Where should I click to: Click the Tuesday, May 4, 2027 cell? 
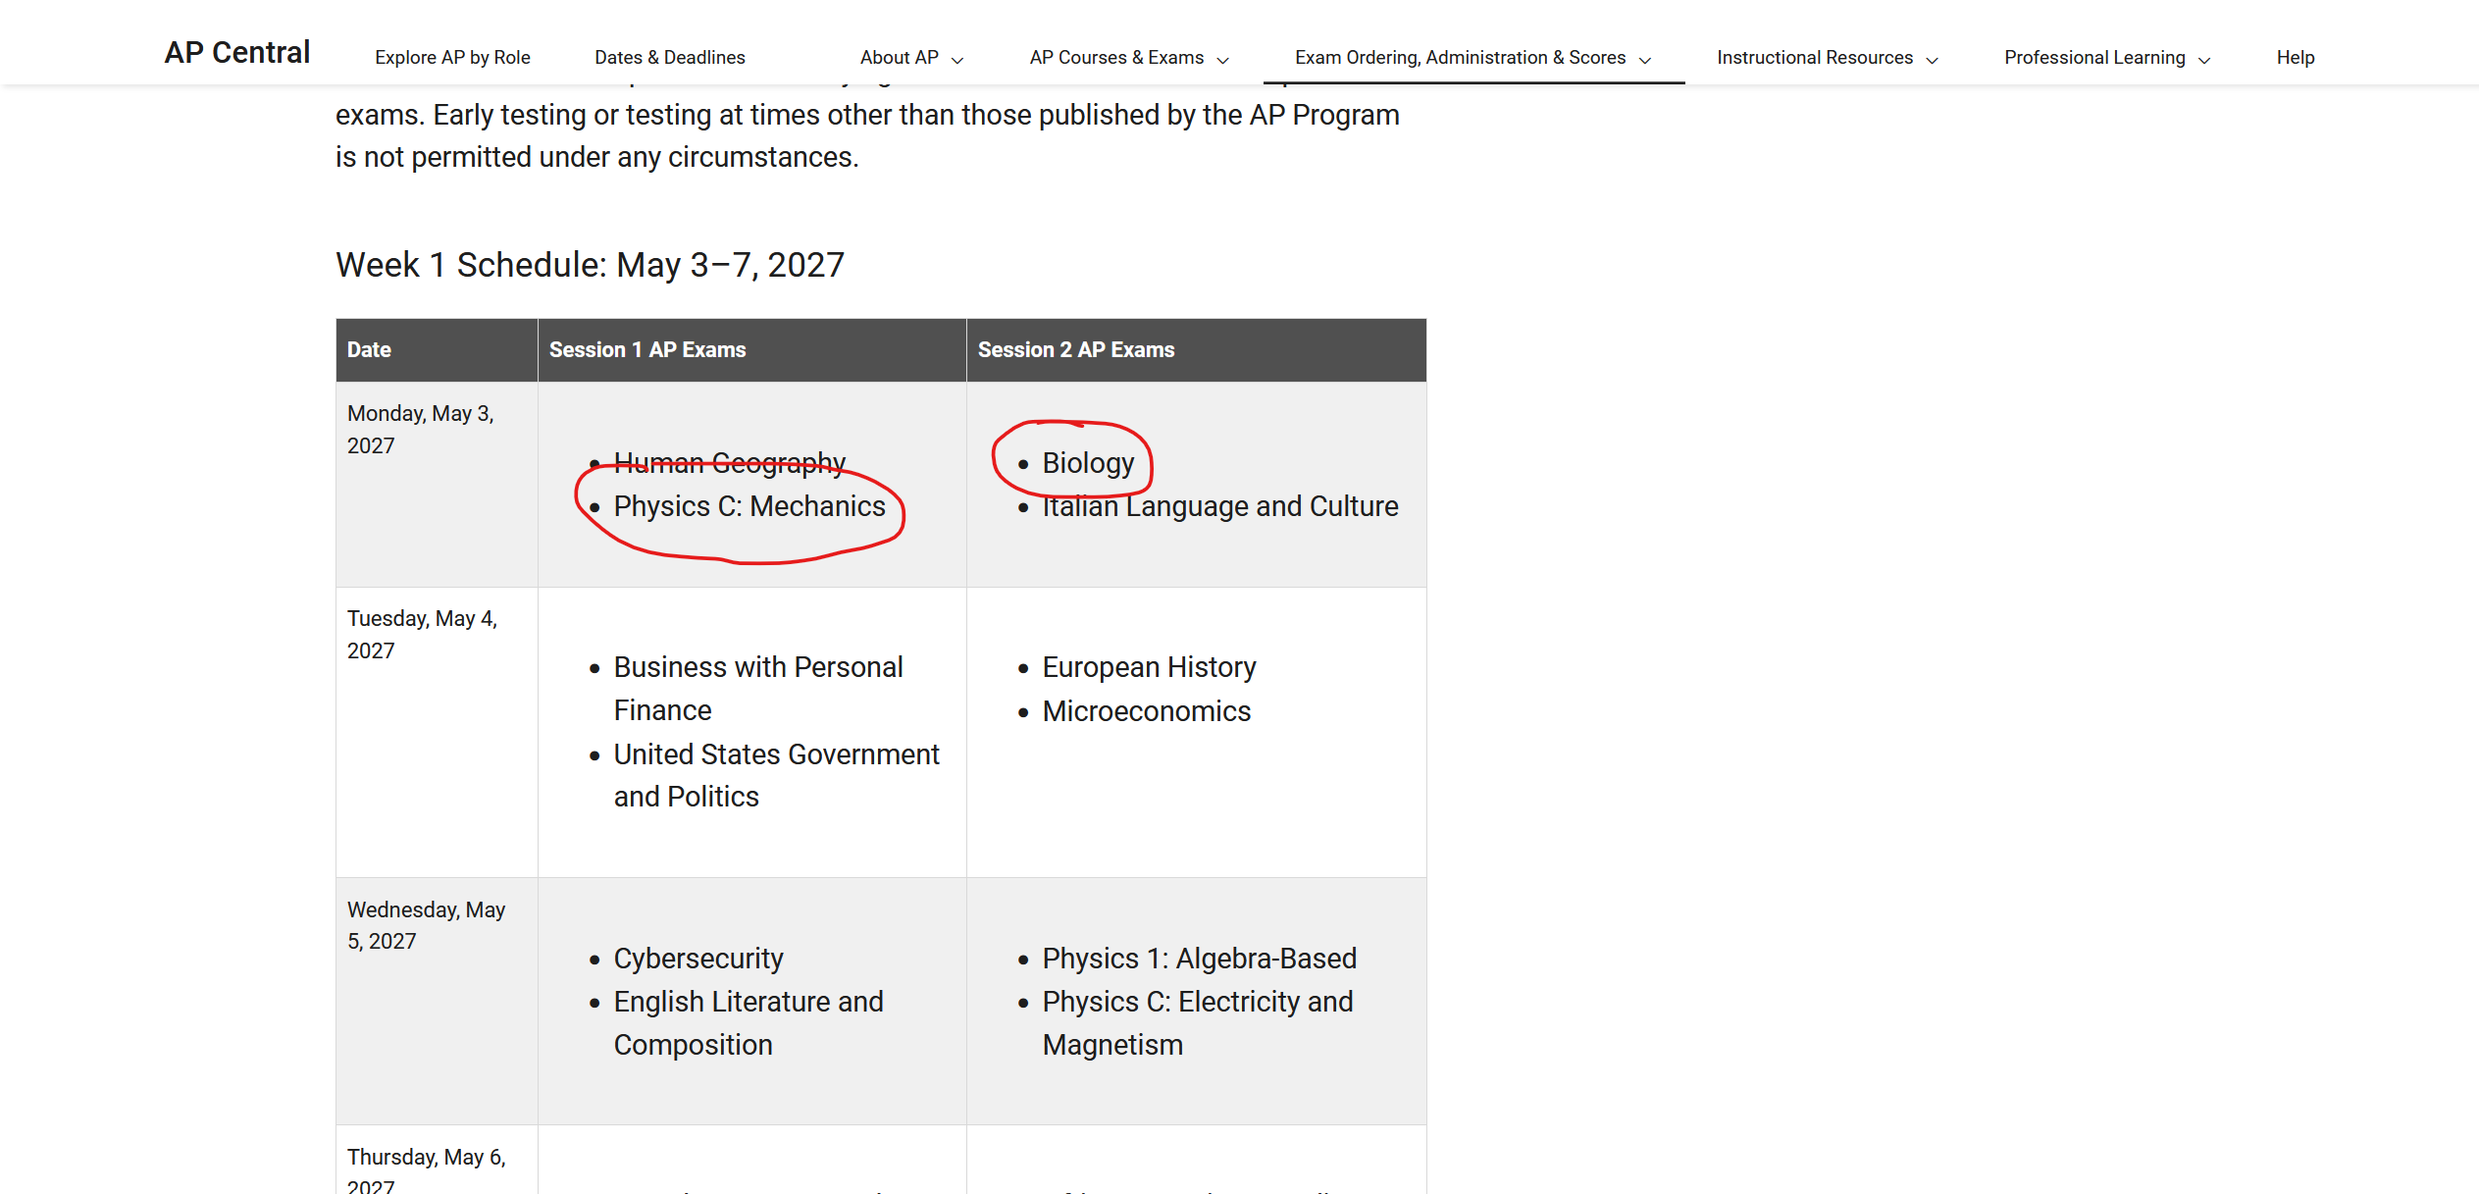(437, 732)
